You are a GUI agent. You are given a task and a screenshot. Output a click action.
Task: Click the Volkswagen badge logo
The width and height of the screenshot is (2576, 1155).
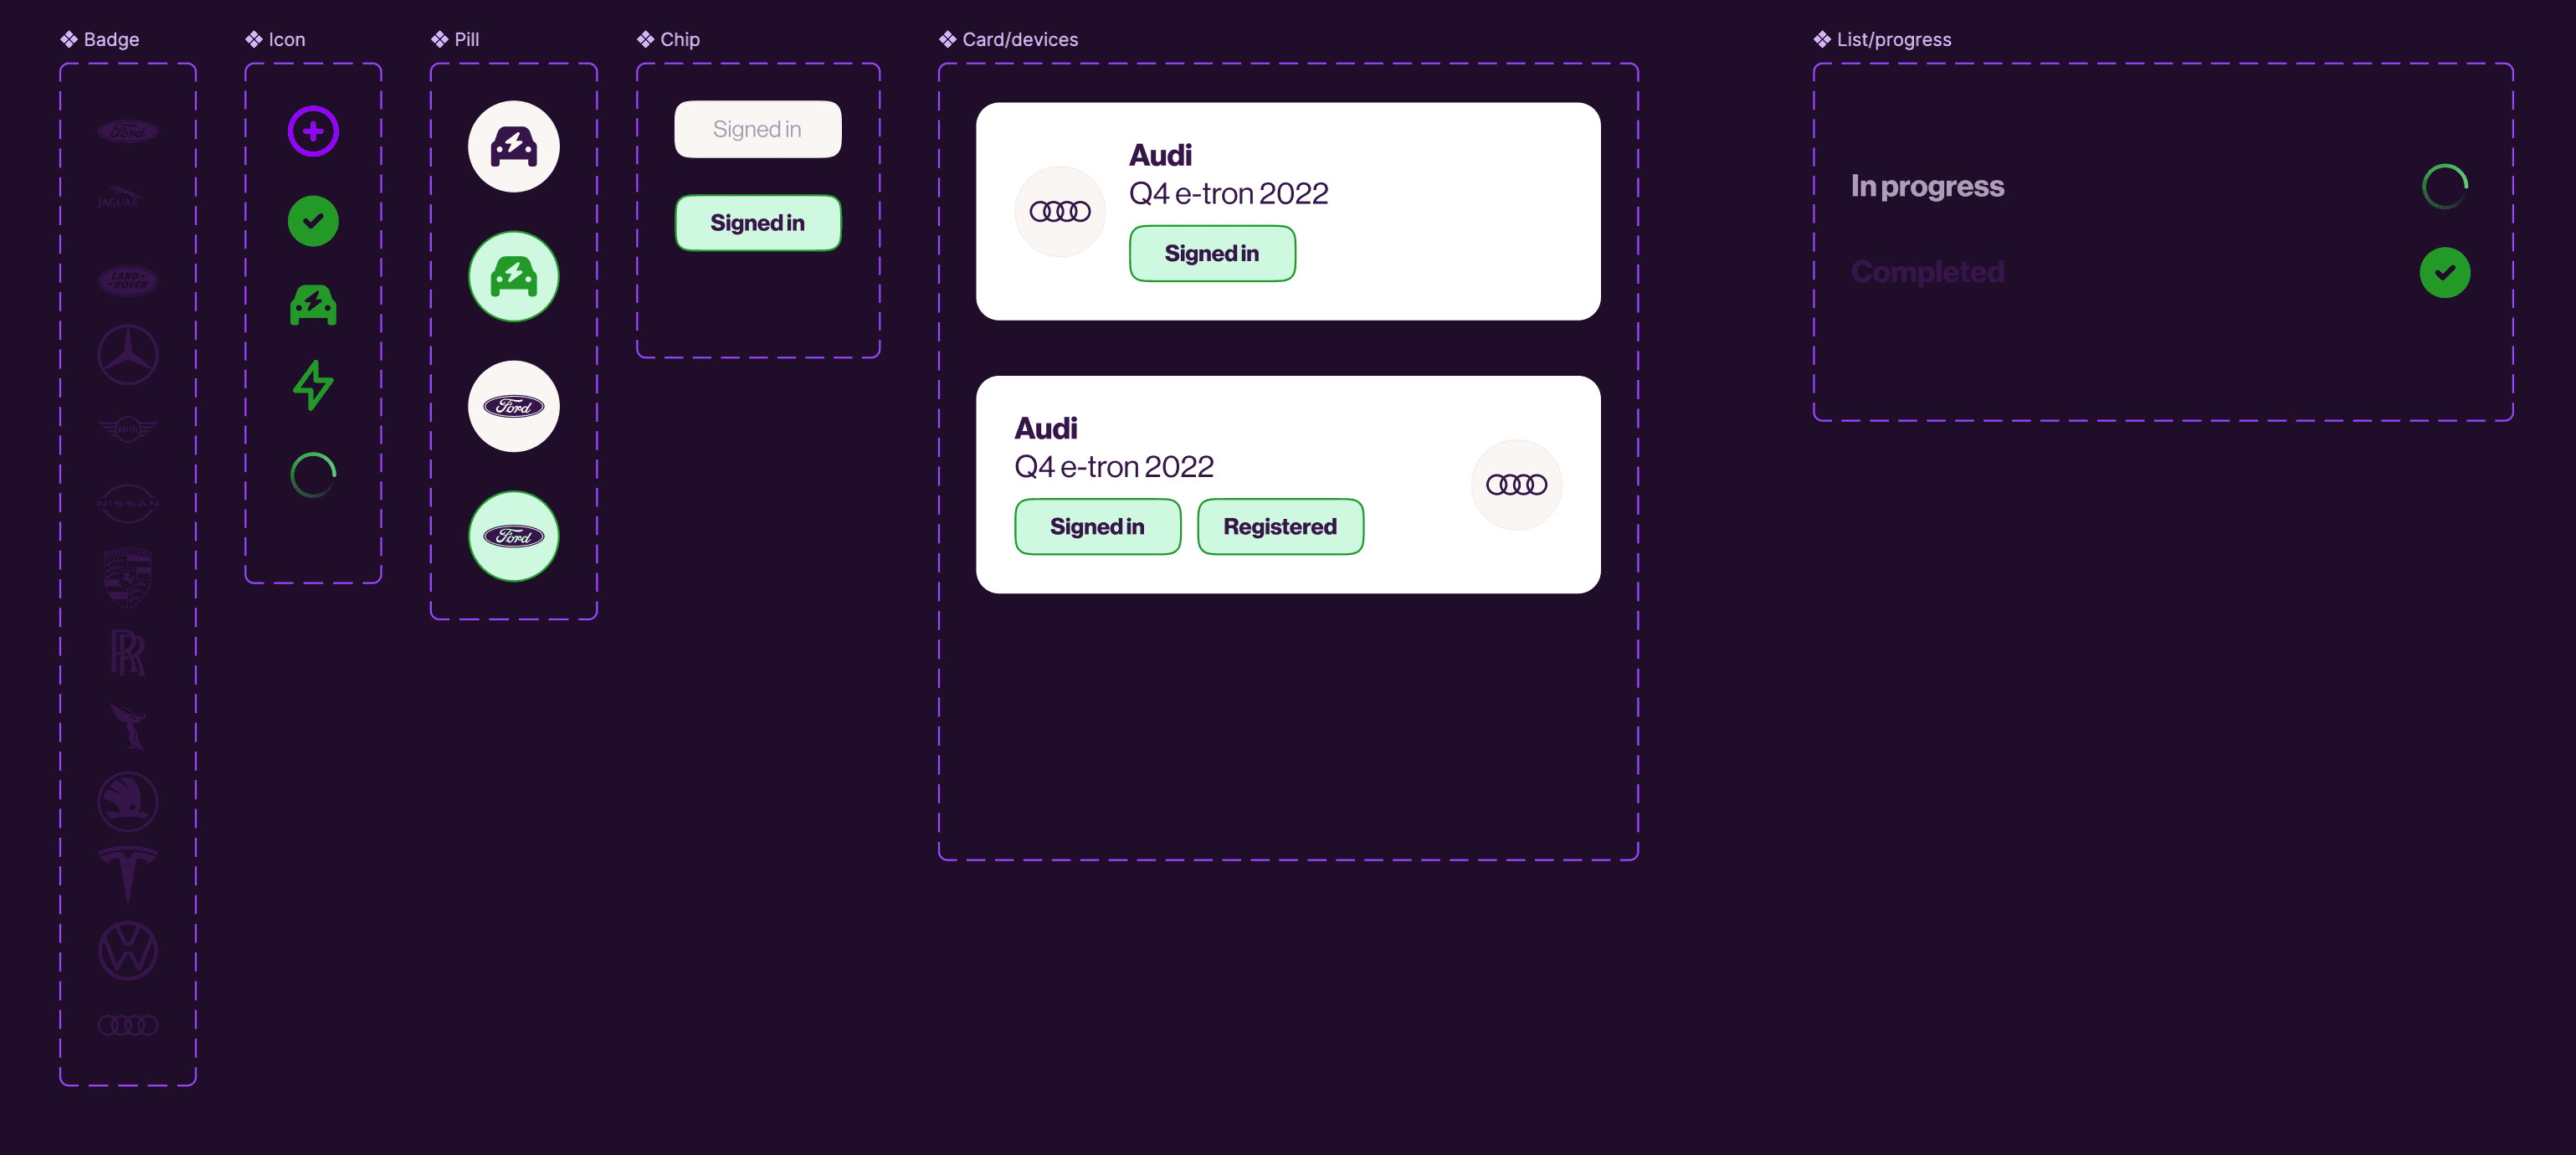pyautogui.click(x=127, y=950)
